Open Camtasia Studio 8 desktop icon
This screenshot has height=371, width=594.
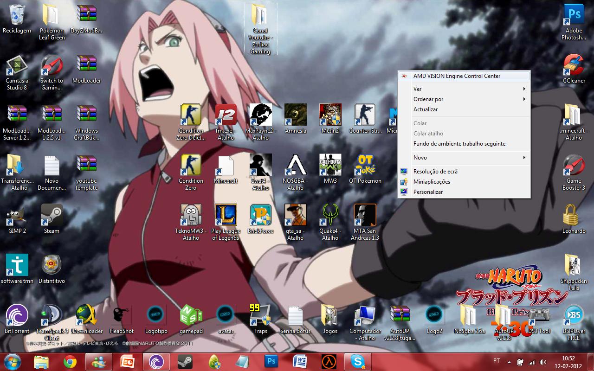pyautogui.click(x=17, y=65)
